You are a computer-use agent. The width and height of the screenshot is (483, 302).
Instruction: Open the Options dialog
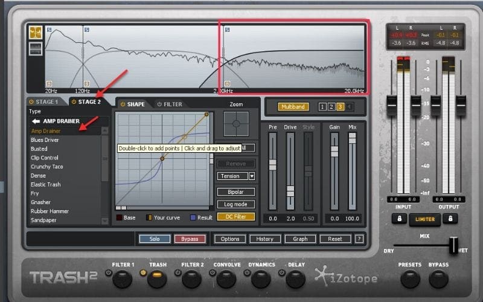pyautogui.click(x=230, y=239)
